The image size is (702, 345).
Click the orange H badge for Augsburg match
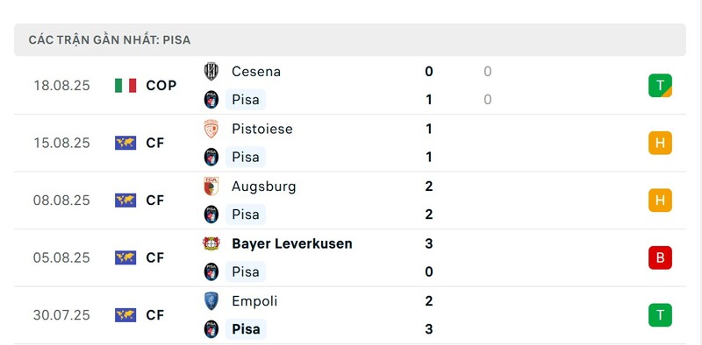click(x=660, y=201)
